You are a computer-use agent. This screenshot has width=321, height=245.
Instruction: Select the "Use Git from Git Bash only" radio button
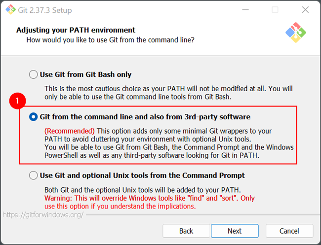pyautogui.click(x=34, y=75)
